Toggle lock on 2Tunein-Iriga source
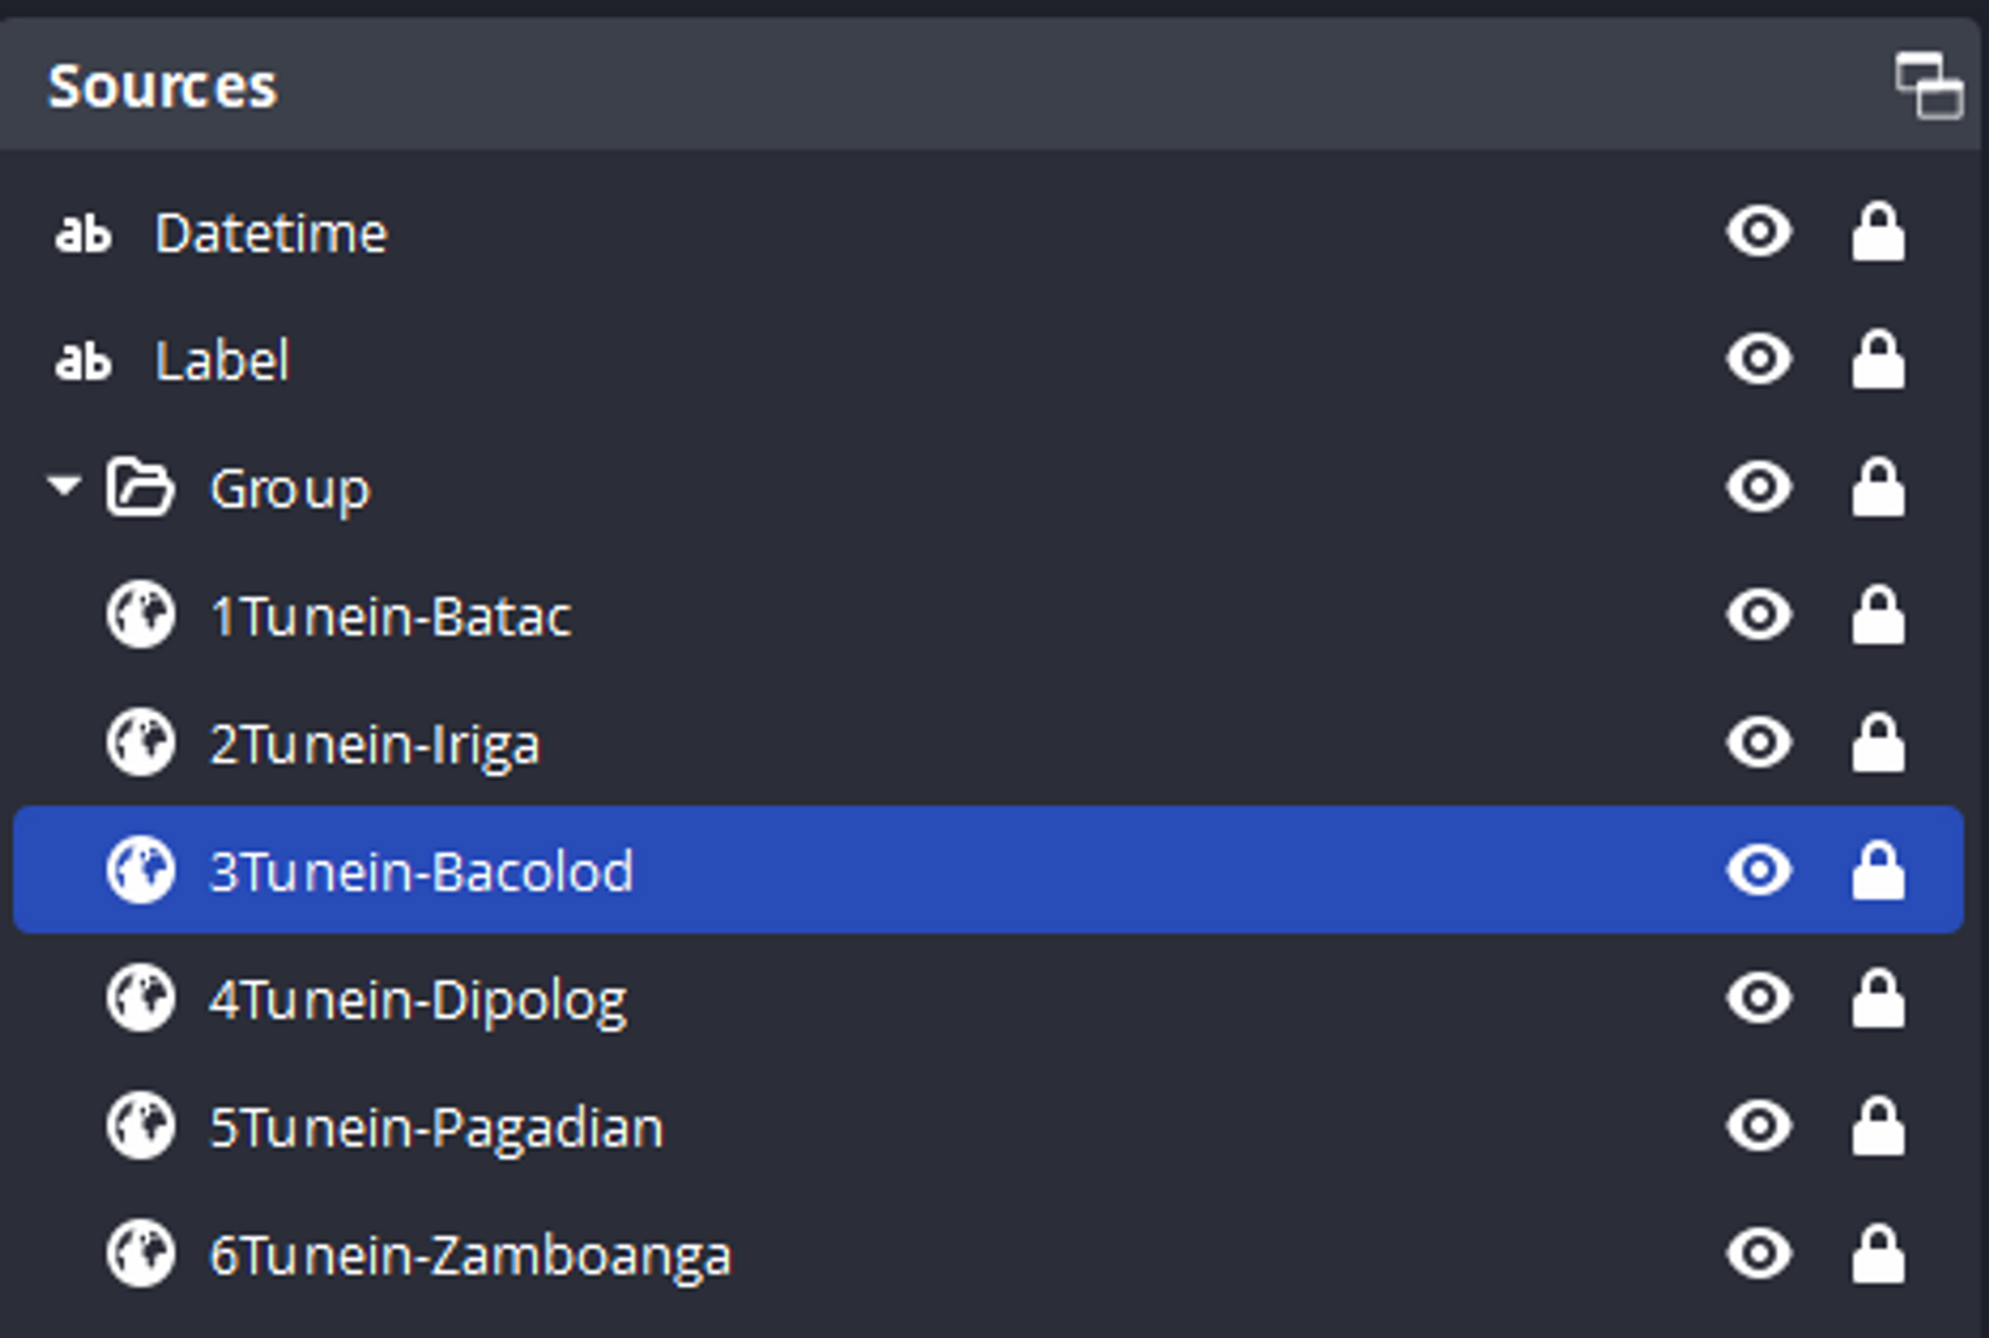Image resolution: width=1989 pixels, height=1338 pixels. 1878,742
